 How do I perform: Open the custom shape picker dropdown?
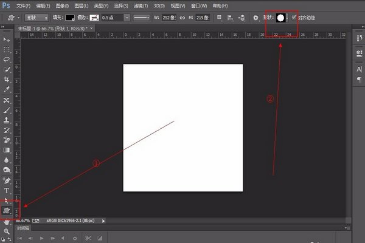pos(288,18)
